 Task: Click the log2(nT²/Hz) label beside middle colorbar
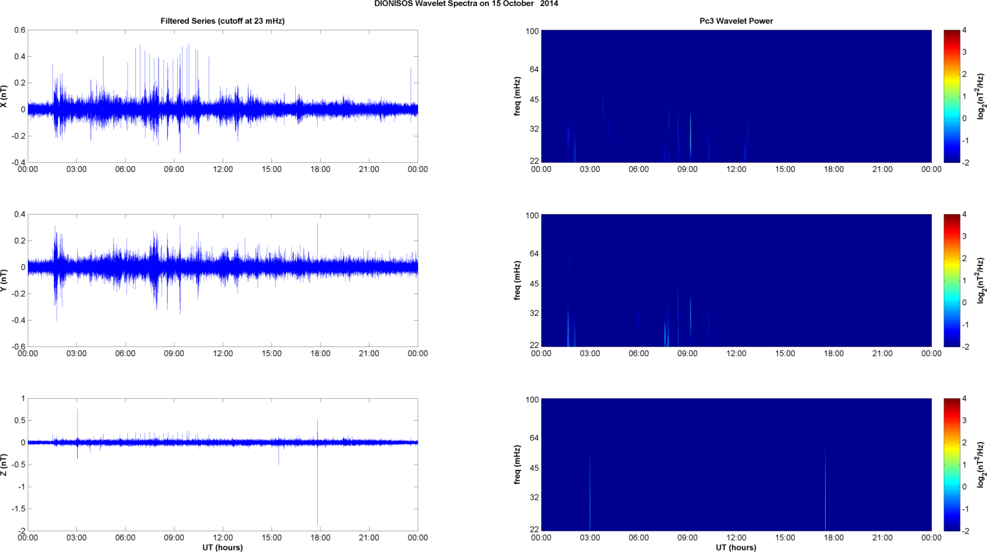pos(982,281)
